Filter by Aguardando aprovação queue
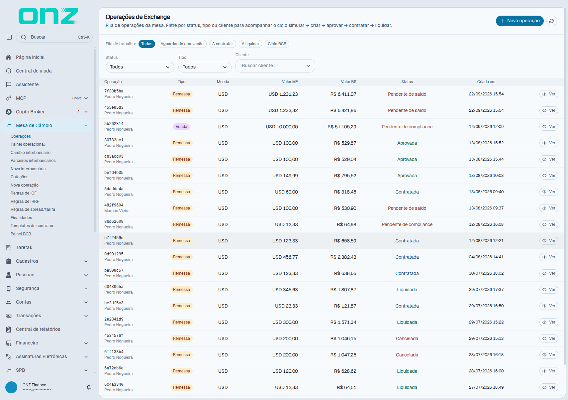Screen dimensions: 568x400 (182, 44)
